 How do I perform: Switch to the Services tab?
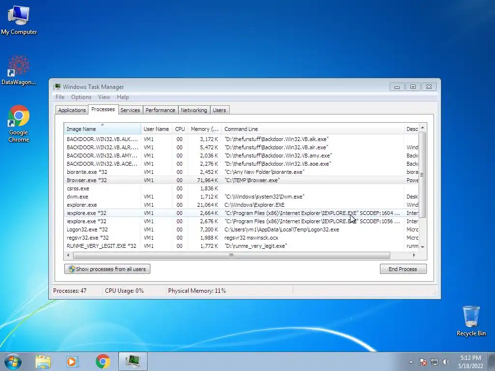tap(130, 110)
